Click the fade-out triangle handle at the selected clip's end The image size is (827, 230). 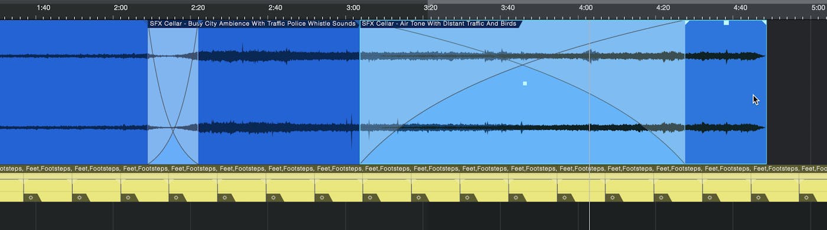[x=764, y=22]
